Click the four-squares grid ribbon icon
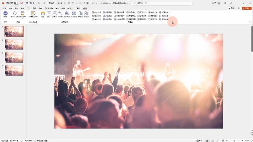The image size is (253, 142). [74, 13]
